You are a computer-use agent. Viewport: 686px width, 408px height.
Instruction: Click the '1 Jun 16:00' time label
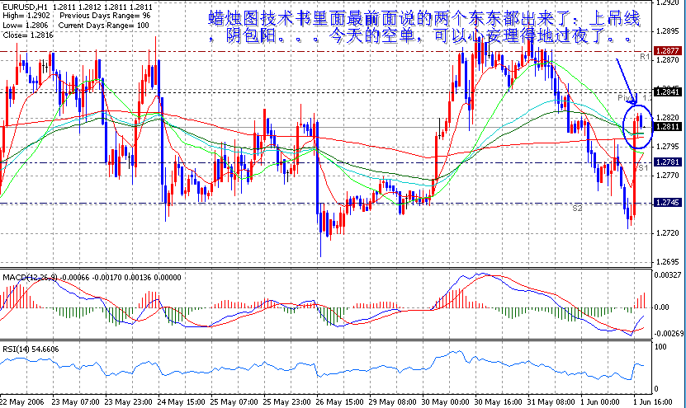pyautogui.click(x=652, y=402)
